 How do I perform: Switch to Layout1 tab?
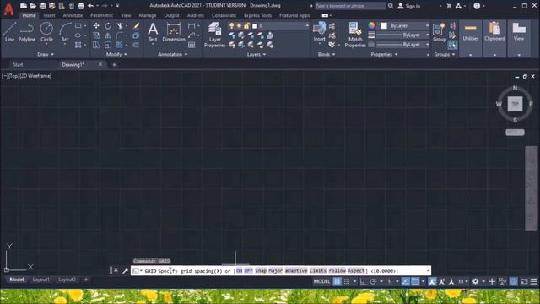click(41, 280)
